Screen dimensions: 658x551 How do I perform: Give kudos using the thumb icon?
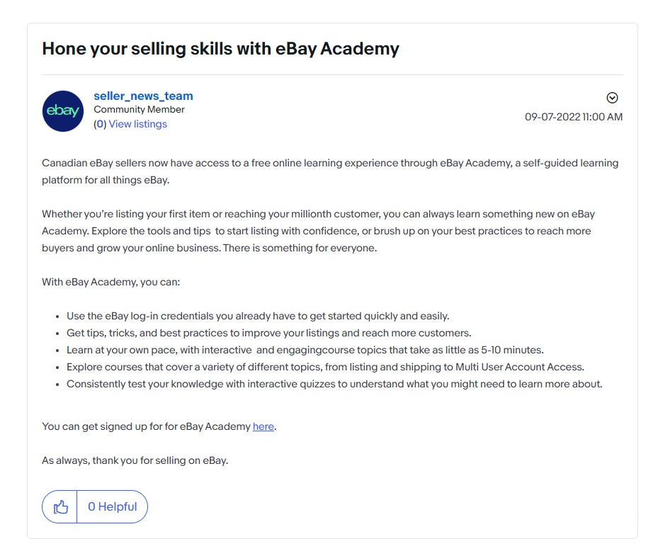[61, 506]
